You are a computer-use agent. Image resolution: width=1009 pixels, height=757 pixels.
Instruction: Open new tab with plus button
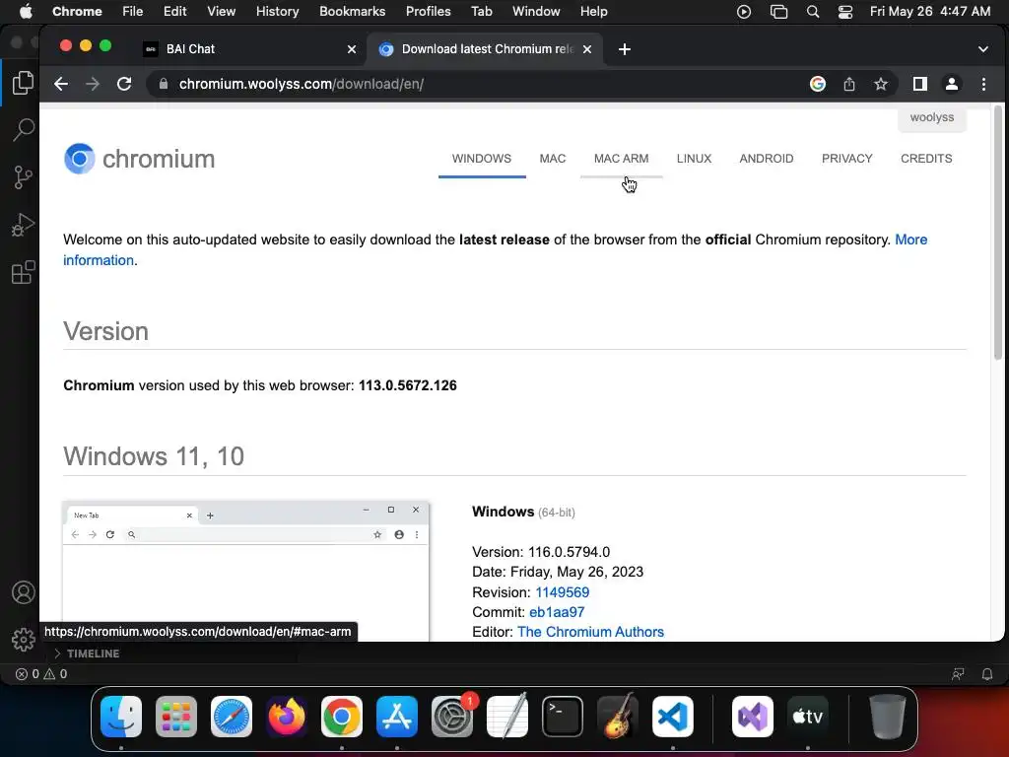click(x=624, y=49)
